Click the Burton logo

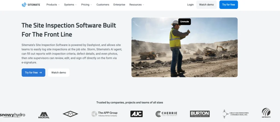coord(200,114)
